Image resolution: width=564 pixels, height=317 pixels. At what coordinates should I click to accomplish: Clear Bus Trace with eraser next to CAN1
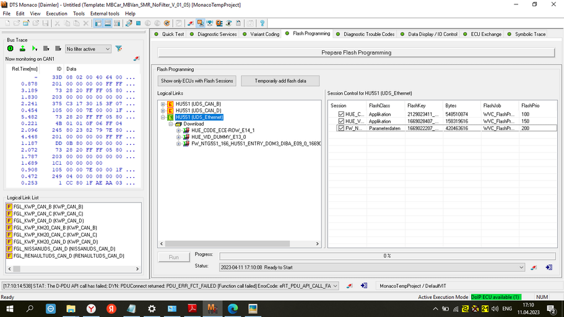pyautogui.click(x=136, y=59)
